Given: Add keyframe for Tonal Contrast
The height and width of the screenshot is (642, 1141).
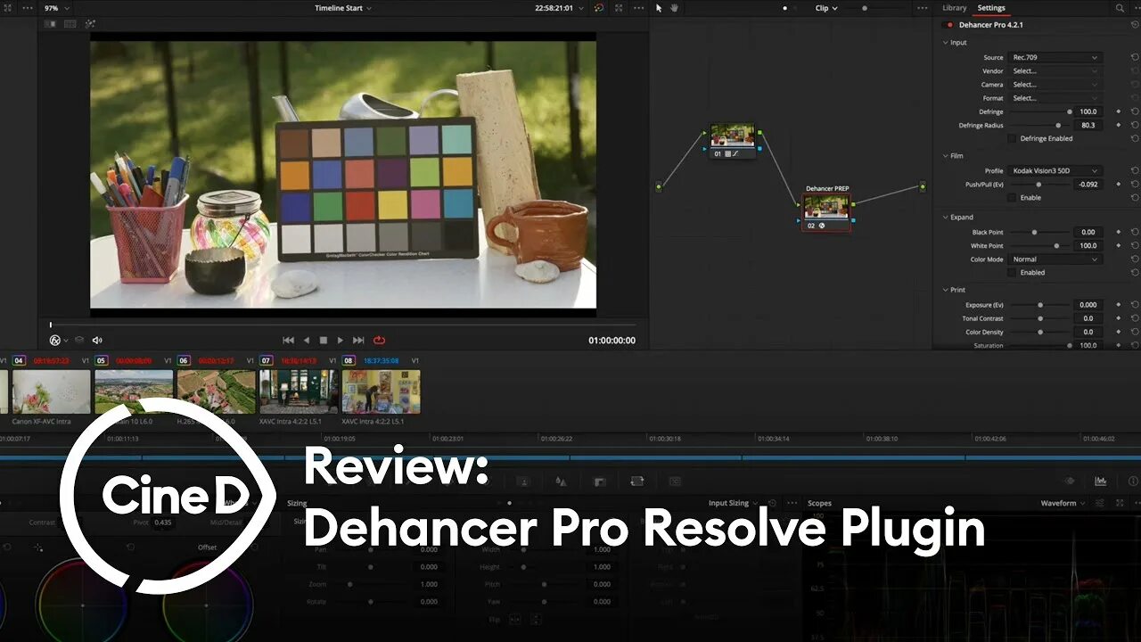Looking at the screenshot, I should tap(1119, 318).
